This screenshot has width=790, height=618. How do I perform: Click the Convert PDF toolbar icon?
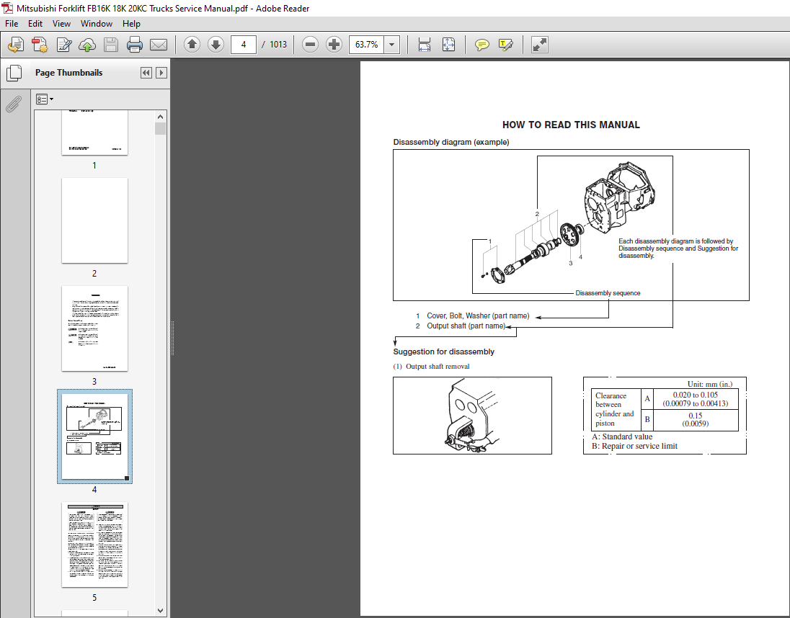[40, 45]
